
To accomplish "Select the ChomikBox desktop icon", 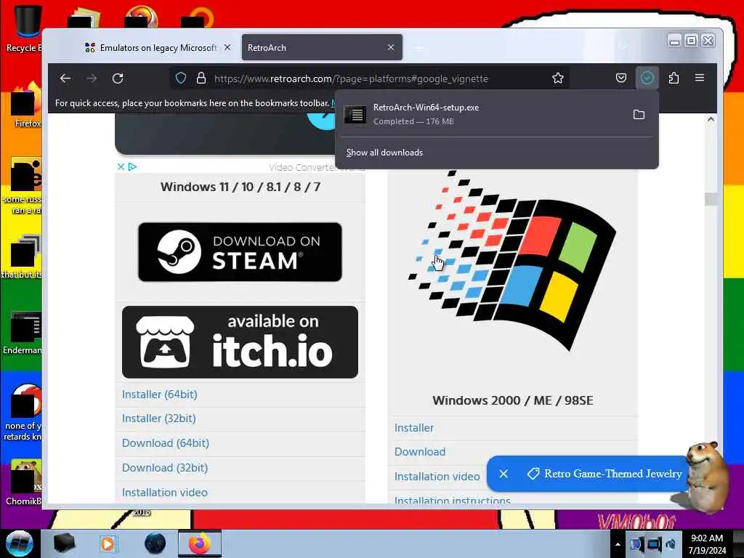I will click(24, 482).
